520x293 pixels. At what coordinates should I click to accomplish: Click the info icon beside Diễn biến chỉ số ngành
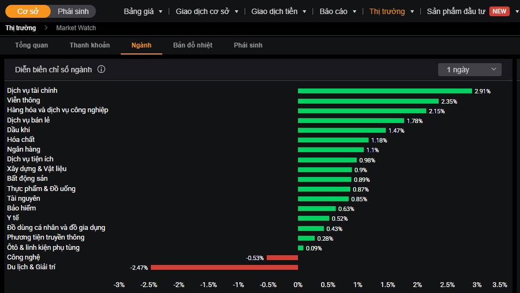coord(101,70)
